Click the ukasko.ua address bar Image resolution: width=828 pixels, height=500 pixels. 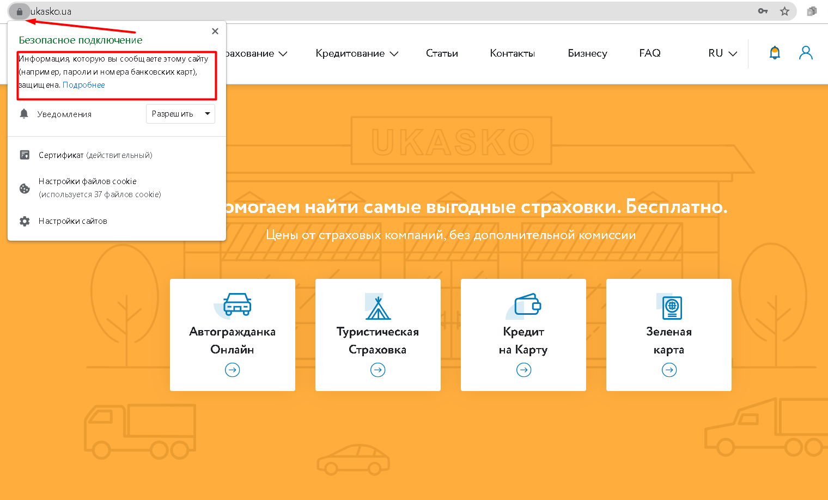402,11
